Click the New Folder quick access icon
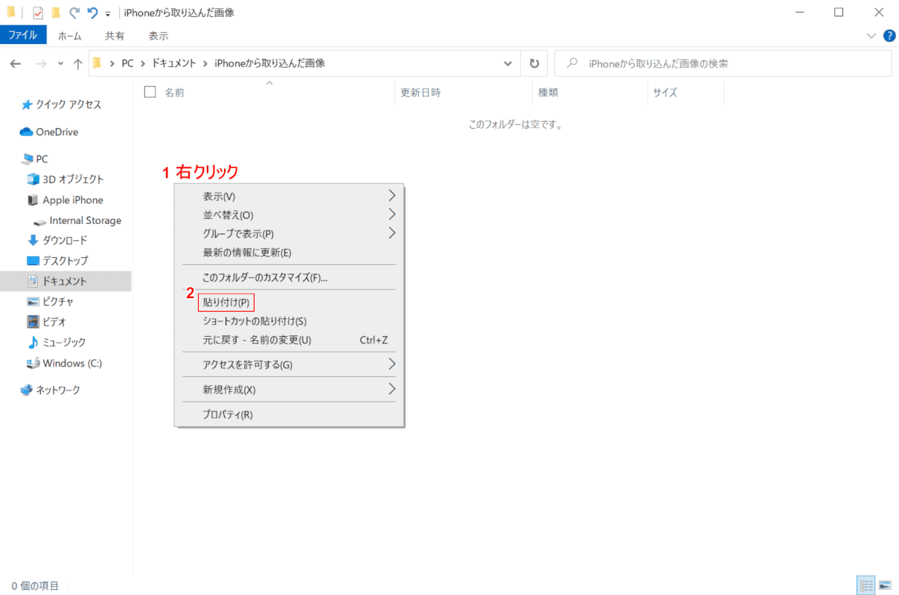This screenshot has width=899, height=595. [56, 13]
